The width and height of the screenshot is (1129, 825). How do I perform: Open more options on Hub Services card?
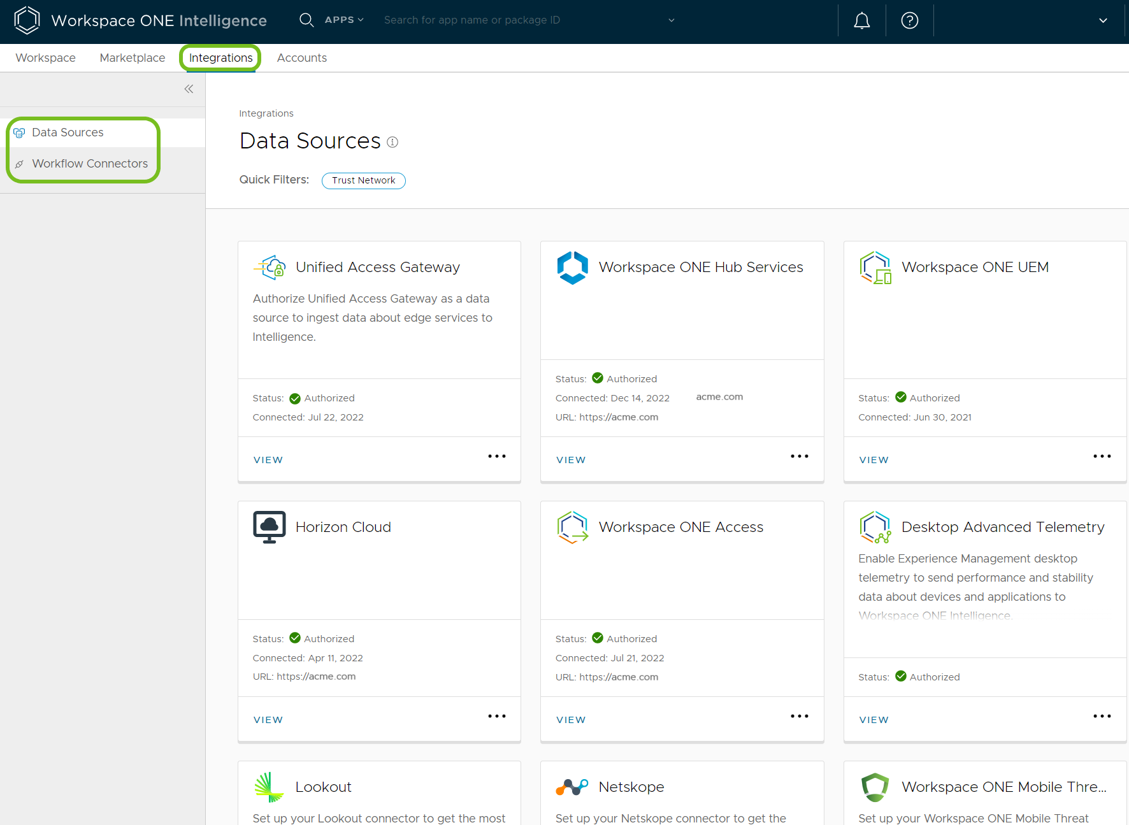pos(800,456)
